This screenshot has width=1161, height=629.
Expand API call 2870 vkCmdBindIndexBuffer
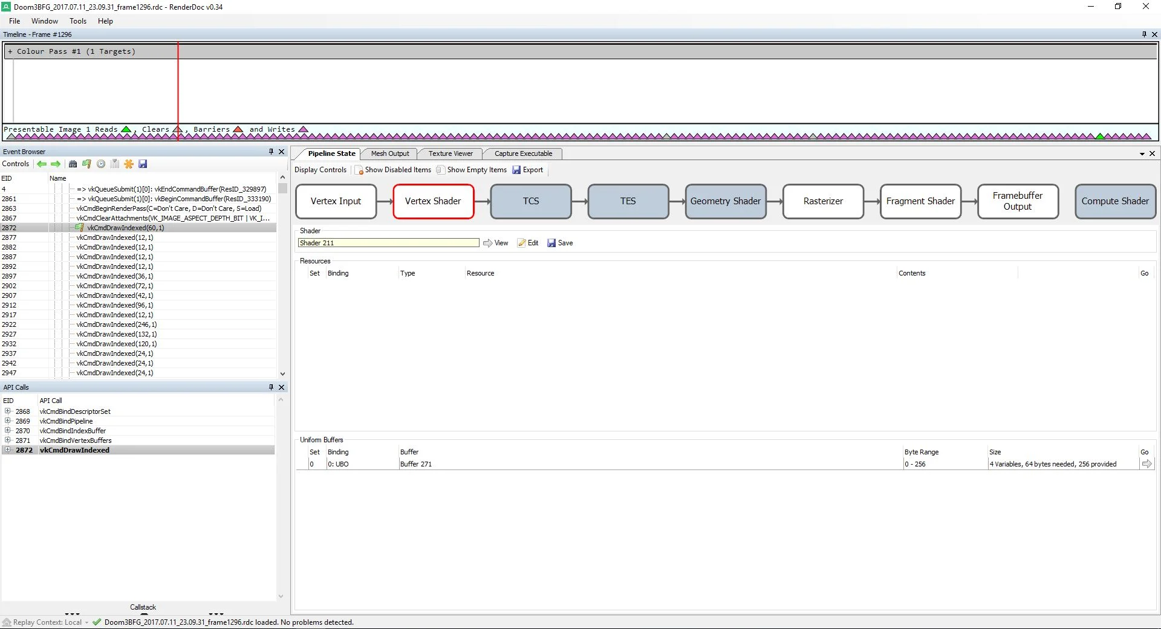tap(8, 430)
